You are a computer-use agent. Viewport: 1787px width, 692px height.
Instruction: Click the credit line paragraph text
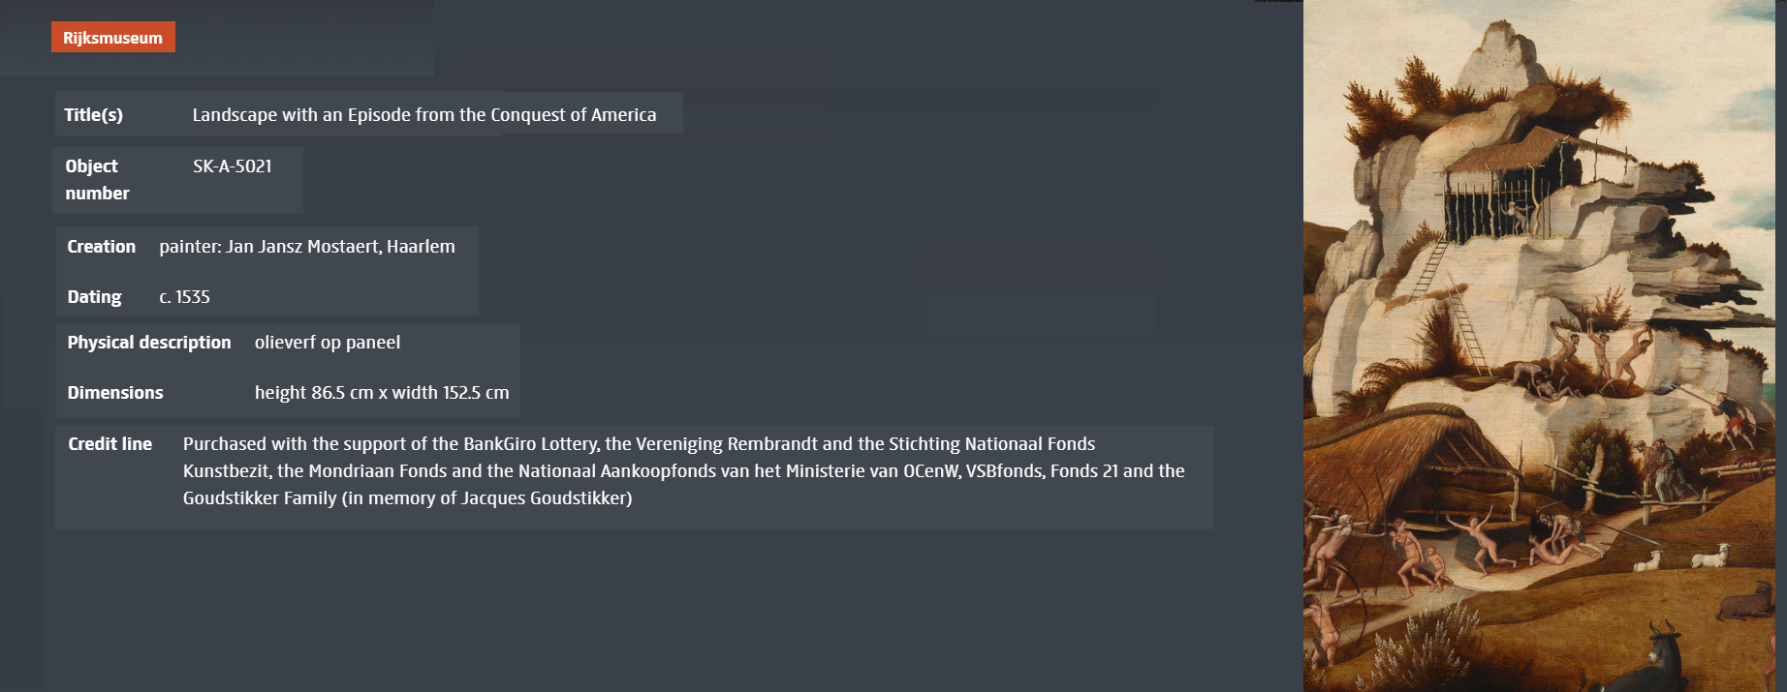683,471
